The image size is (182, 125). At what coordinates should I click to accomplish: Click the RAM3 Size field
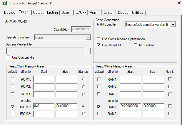point(153,94)
